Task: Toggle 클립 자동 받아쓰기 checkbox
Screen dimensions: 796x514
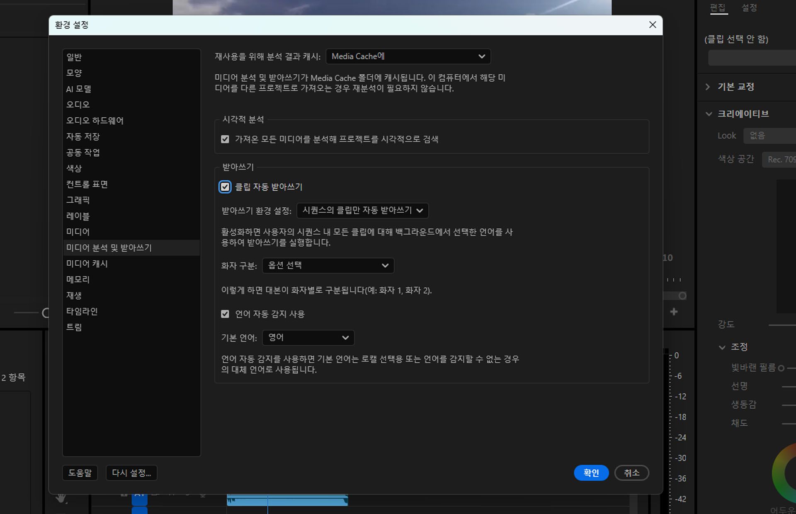Action: coord(225,187)
